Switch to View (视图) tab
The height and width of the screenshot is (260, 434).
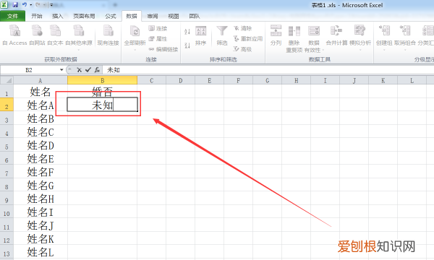pos(174,16)
